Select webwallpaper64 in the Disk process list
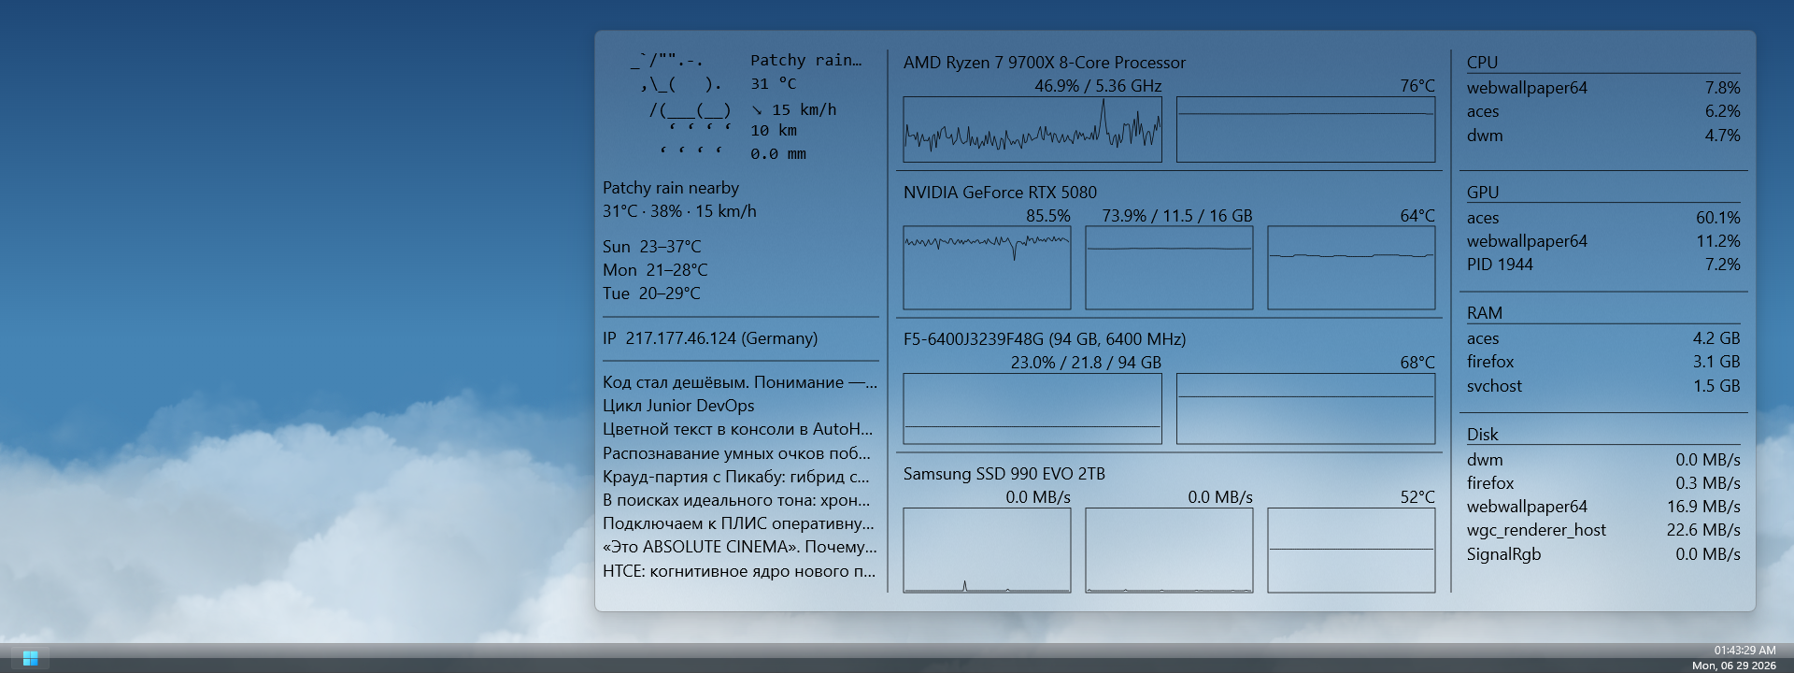Viewport: 1794px width, 673px height. (x=1603, y=507)
